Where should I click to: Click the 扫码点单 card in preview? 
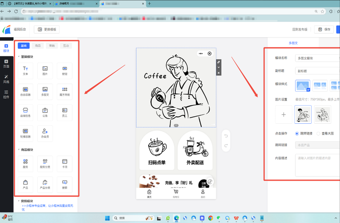(x=157, y=151)
